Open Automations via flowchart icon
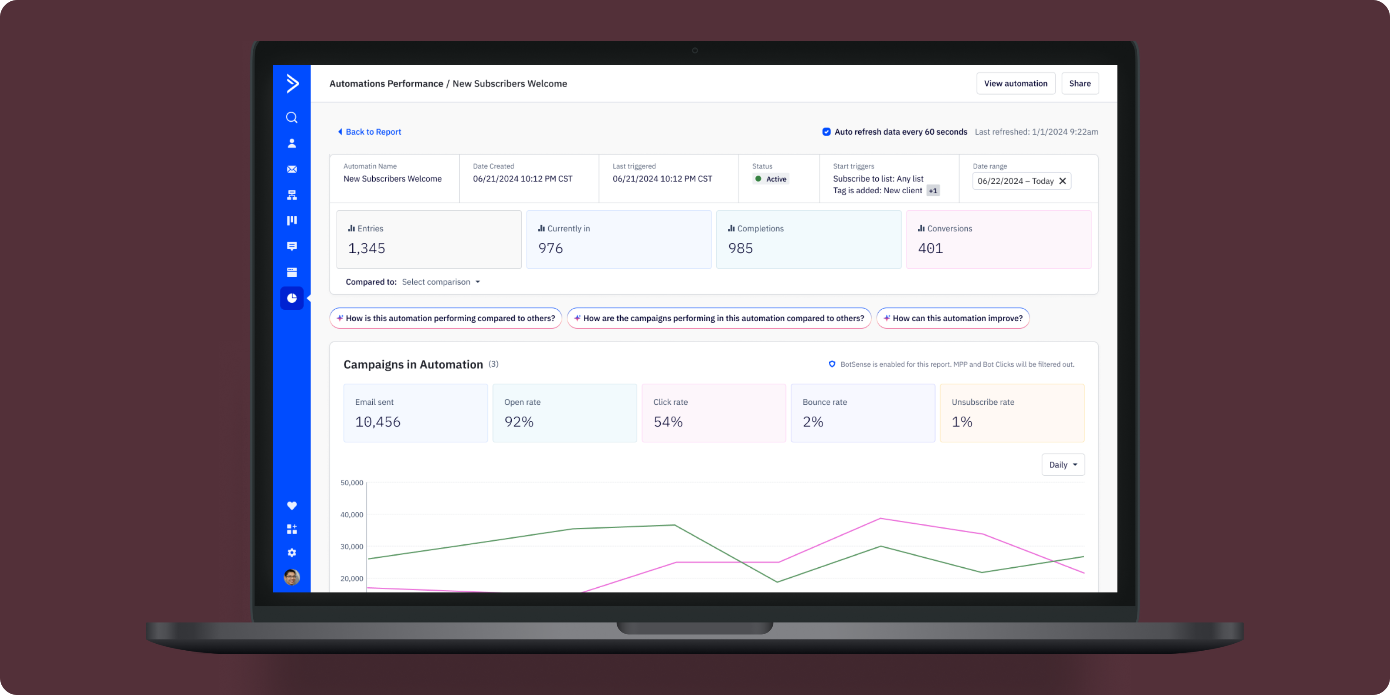The image size is (1390, 695). point(292,195)
